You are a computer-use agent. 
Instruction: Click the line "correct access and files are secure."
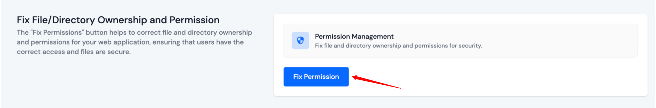tap(74, 52)
